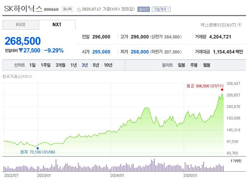Click the lower limit text 하한가 207,500

point(166,52)
